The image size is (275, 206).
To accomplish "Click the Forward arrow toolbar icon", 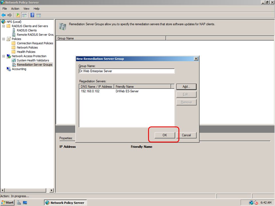I will 10,15.
